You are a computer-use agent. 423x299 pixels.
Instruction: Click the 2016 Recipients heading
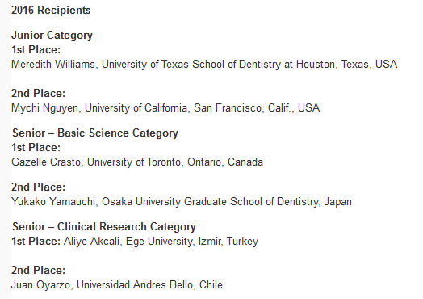click(x=51, y=11)
